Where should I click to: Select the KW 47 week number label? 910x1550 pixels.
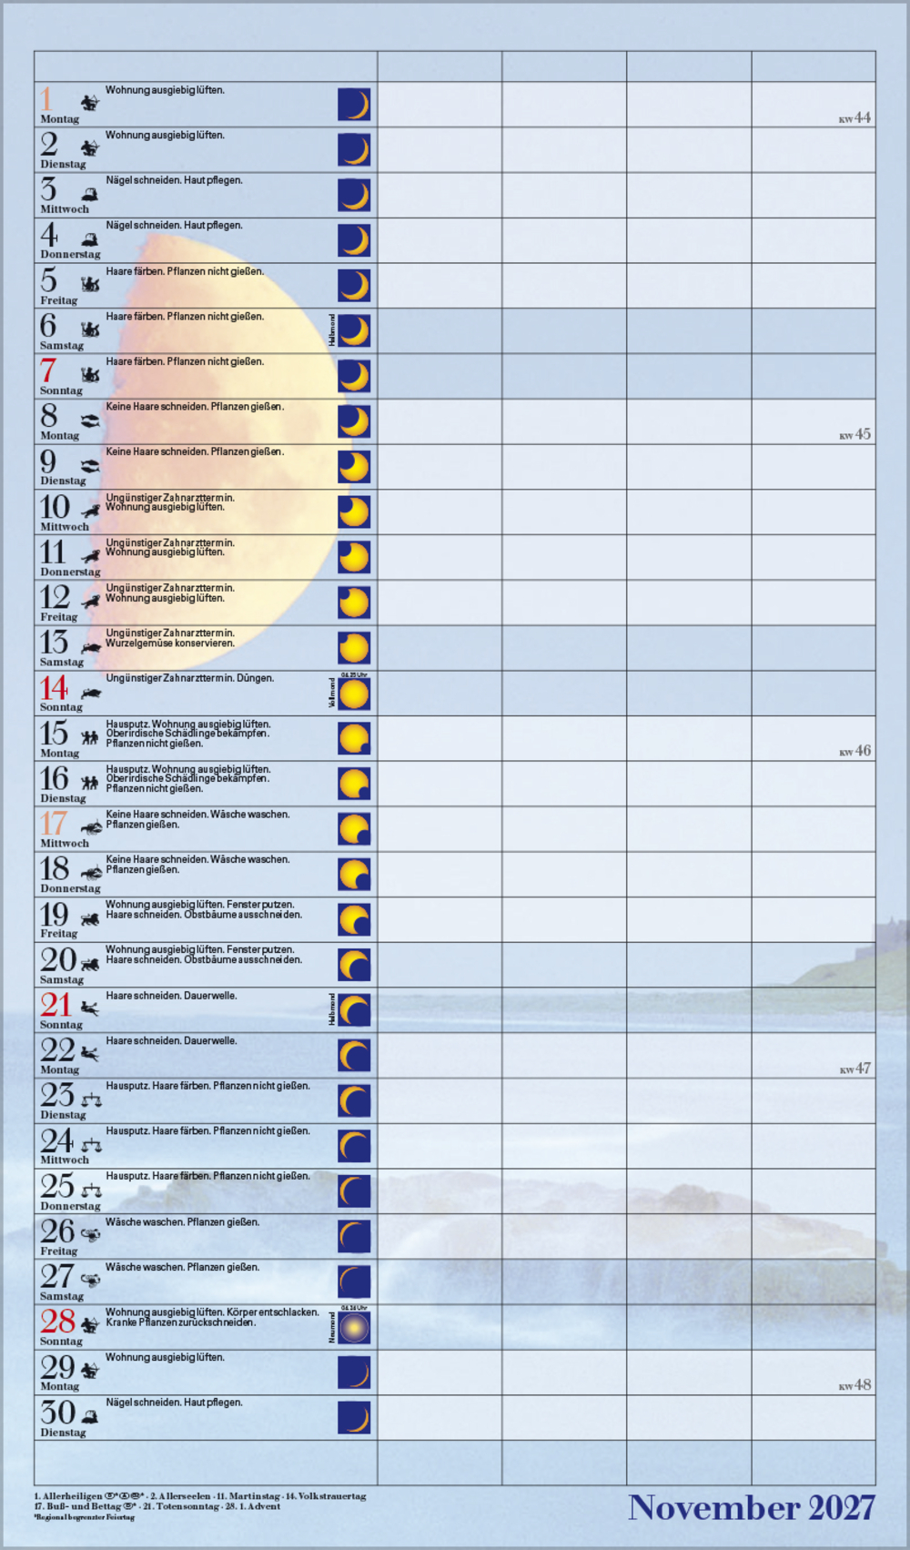click(x=854, y=1069)
